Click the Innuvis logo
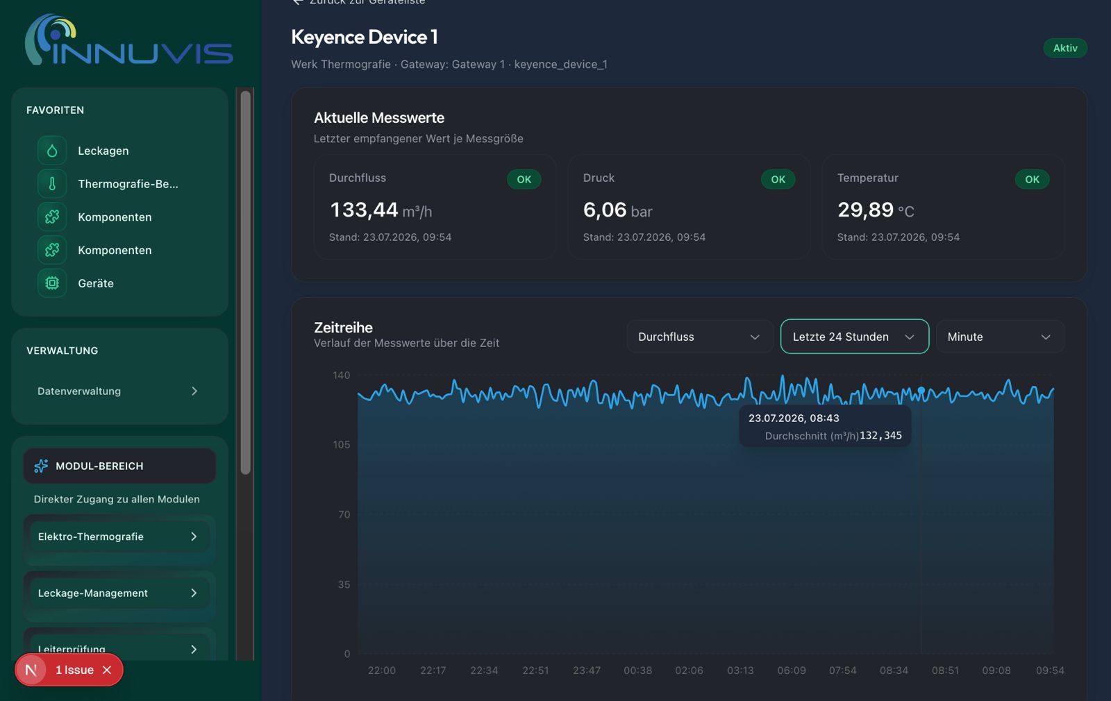The width and height of the screenshot is (1111, 701). [129, 40]
